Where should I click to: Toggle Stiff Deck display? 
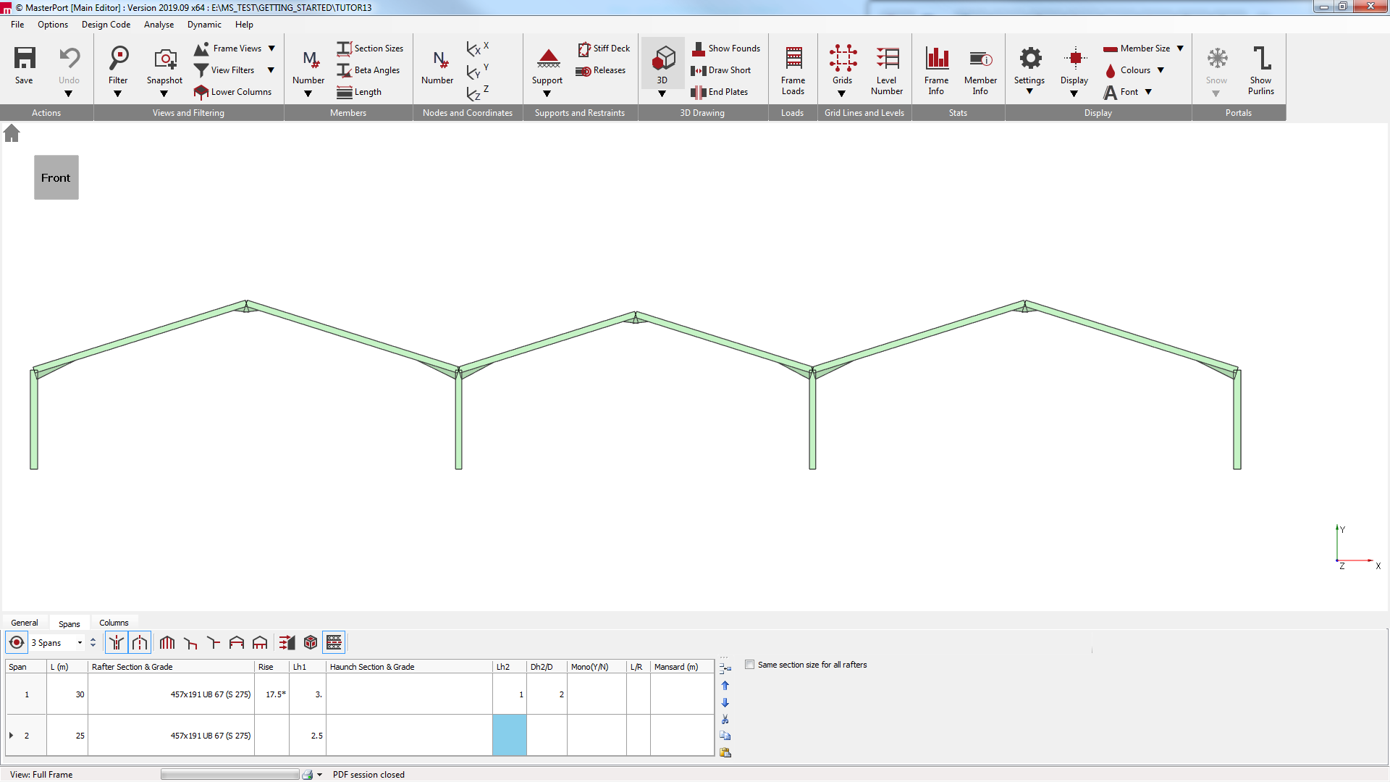(604, 49)
